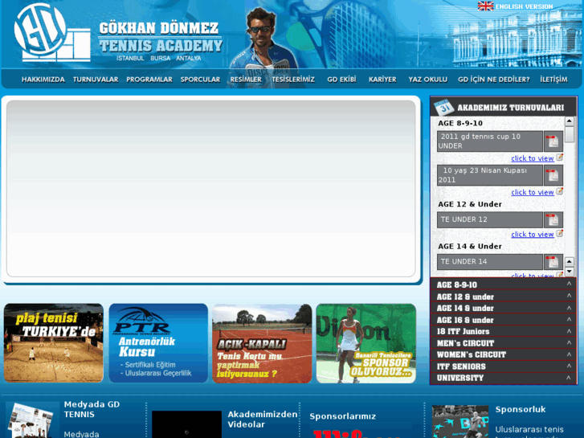
Task: Click the calendar icon beside Akademimiz Turnuvaları
Action: pyautogui.click(x=443, y=107)
